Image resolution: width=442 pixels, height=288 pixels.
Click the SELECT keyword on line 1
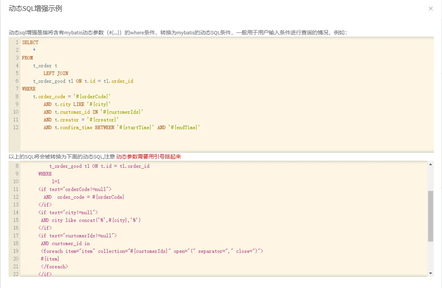tap(30, 43)
